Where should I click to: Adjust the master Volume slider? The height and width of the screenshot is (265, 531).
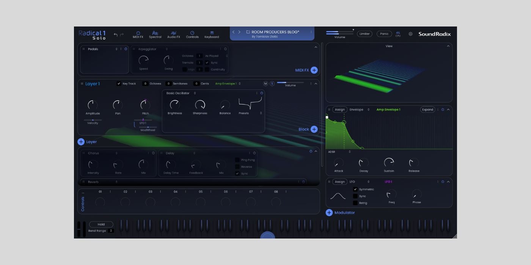point(340,33)
